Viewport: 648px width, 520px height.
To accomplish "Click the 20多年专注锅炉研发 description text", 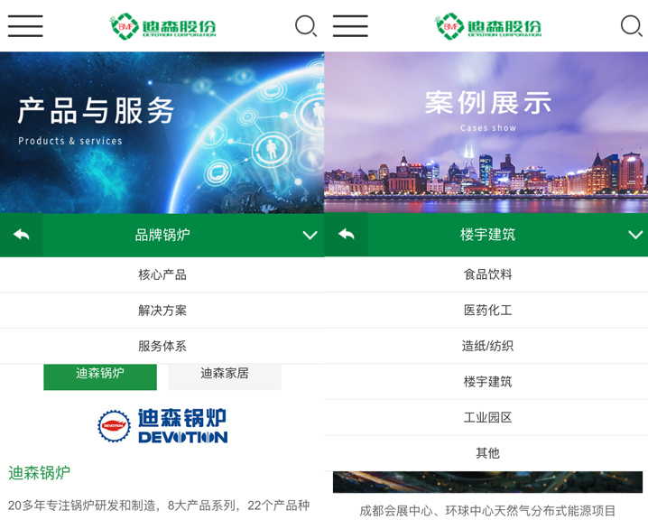I will point(159,506).
